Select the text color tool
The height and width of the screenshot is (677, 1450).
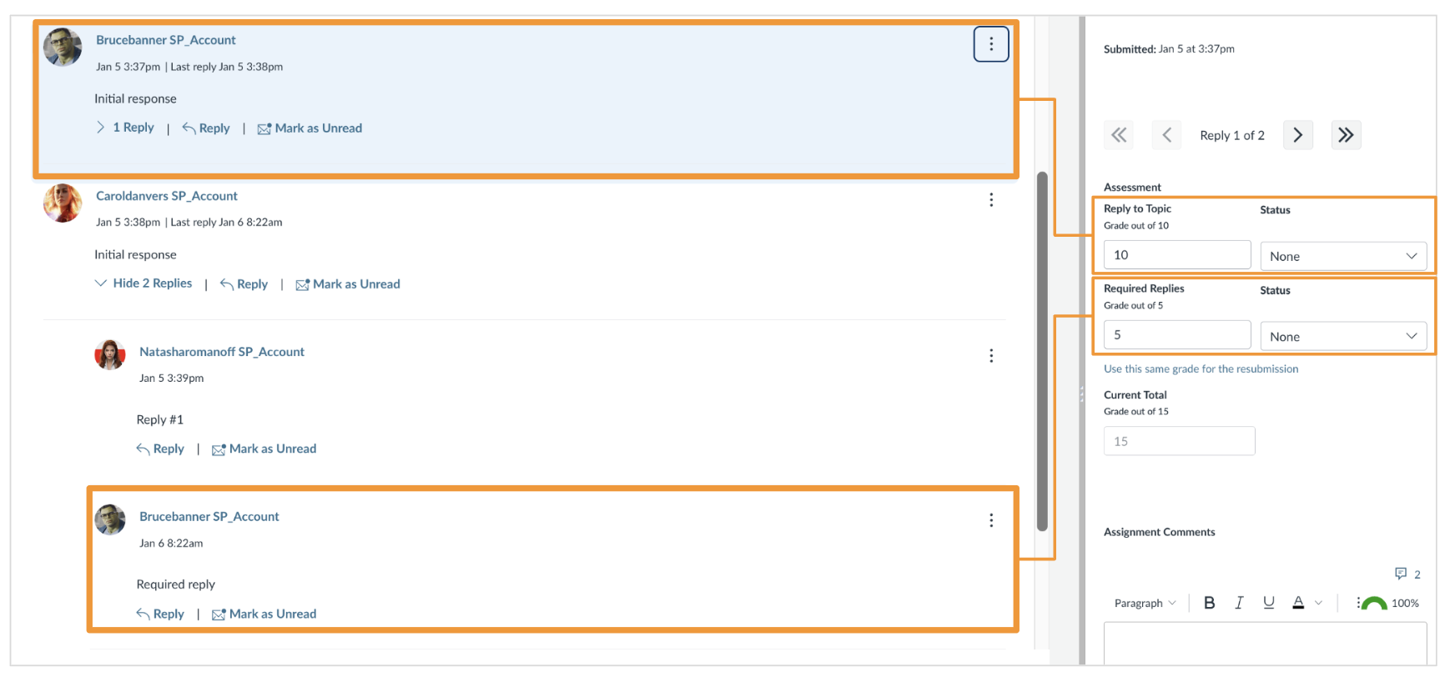(x=1299, y=602)
